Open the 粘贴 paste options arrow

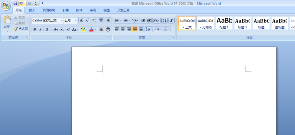(x=7, y=31)
